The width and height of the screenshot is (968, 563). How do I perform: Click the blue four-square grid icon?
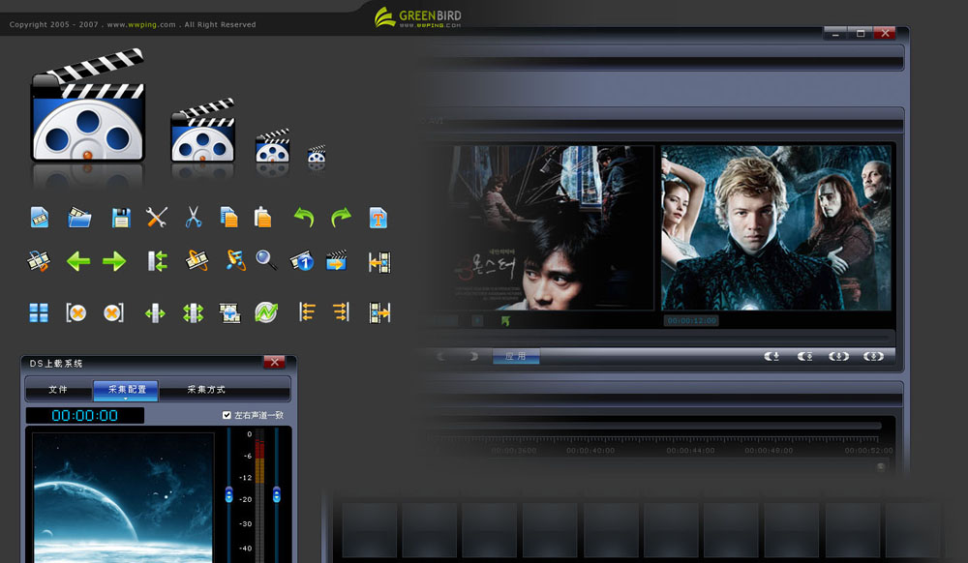(x=39, y=312)
